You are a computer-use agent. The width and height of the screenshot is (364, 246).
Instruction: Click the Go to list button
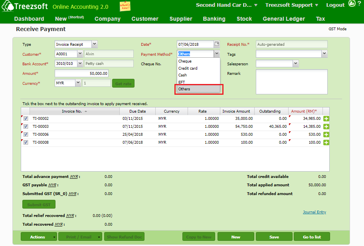(312, 237)
